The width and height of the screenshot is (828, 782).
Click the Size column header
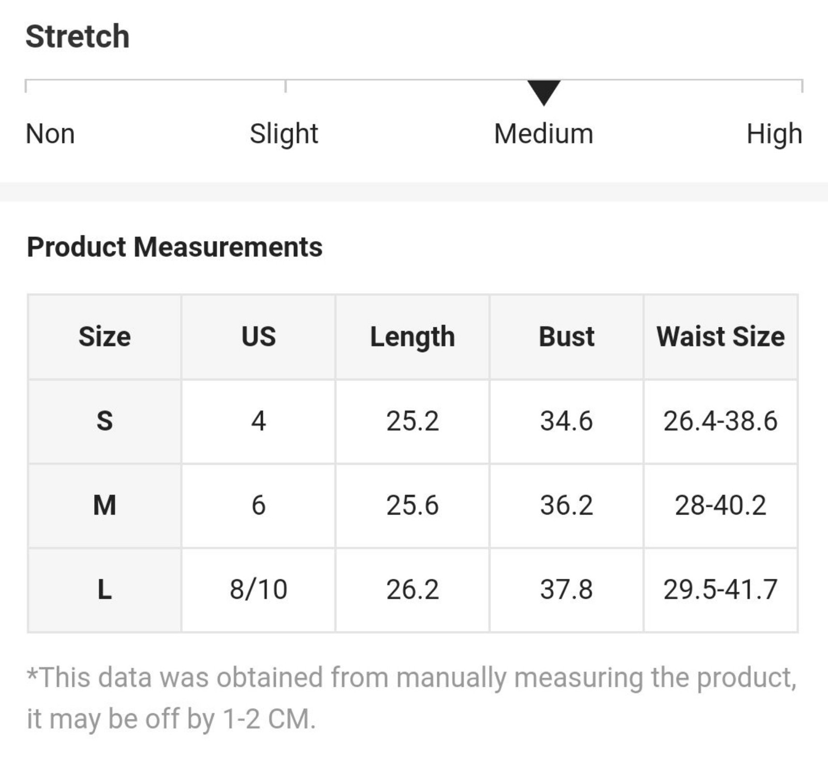(105, 337)
